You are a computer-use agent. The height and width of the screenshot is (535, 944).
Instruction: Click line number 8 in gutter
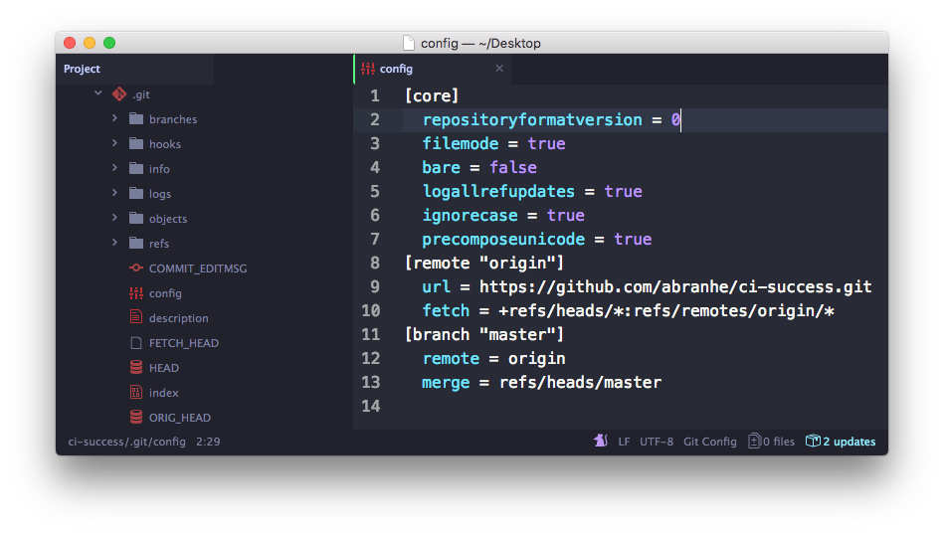pyautogui.click(x=374, y=263)
